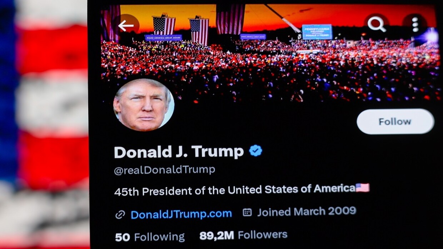The image size is (443, 249).
Task: Tap the blue verified checkmark badge
Action: click(x=255, y=151)
